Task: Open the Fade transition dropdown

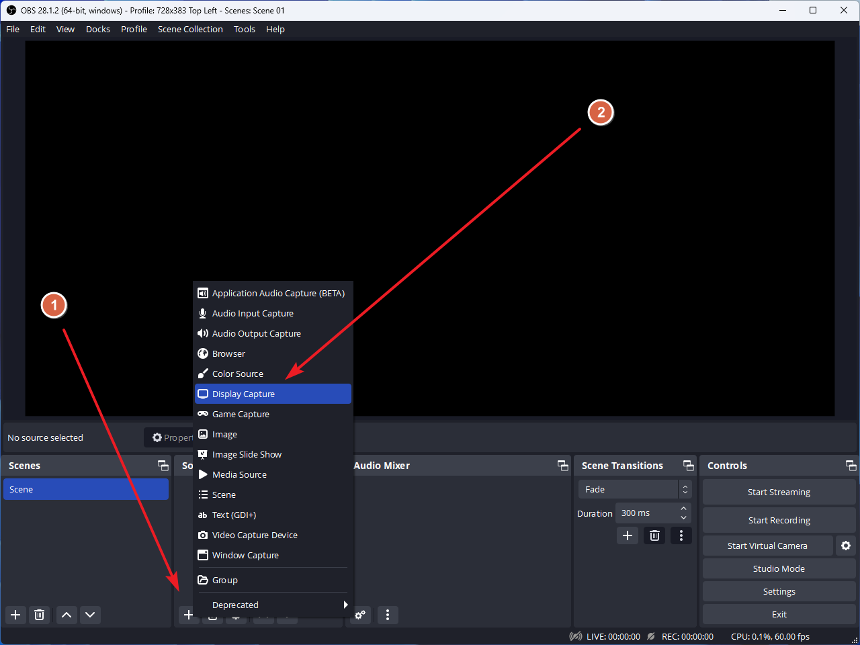Action: pos(634,489)
